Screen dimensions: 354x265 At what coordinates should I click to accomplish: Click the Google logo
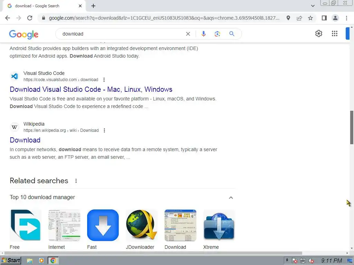24,34
